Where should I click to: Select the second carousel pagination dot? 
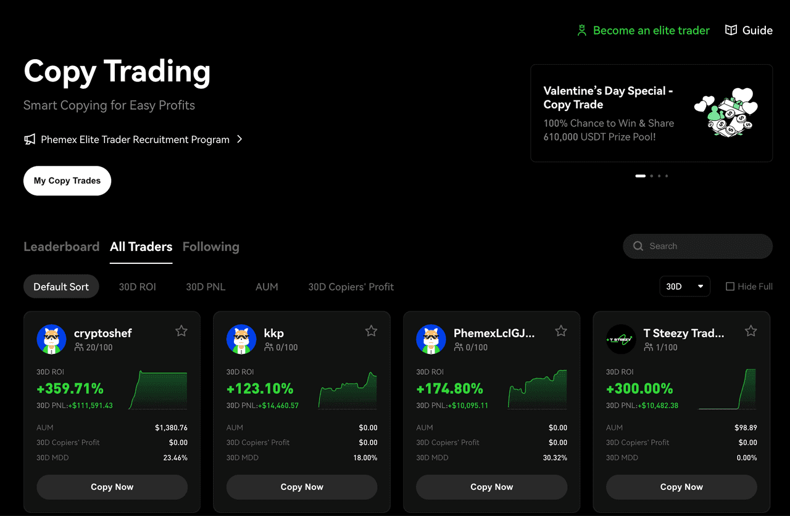(x=651, y=176)
